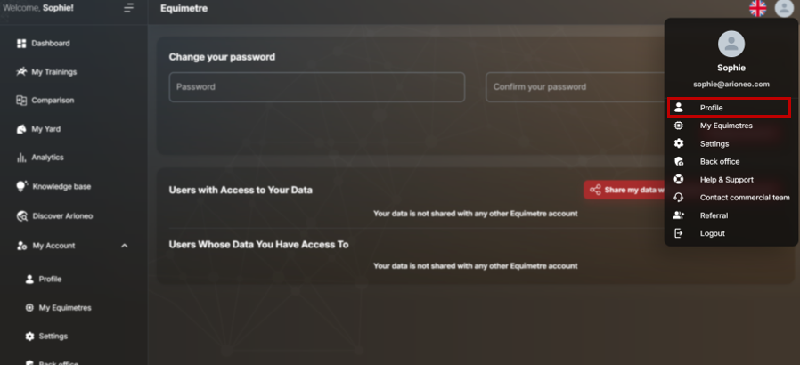Focus the Confirm your password field
The image size is (800, 365).
[x=575, y=87]
